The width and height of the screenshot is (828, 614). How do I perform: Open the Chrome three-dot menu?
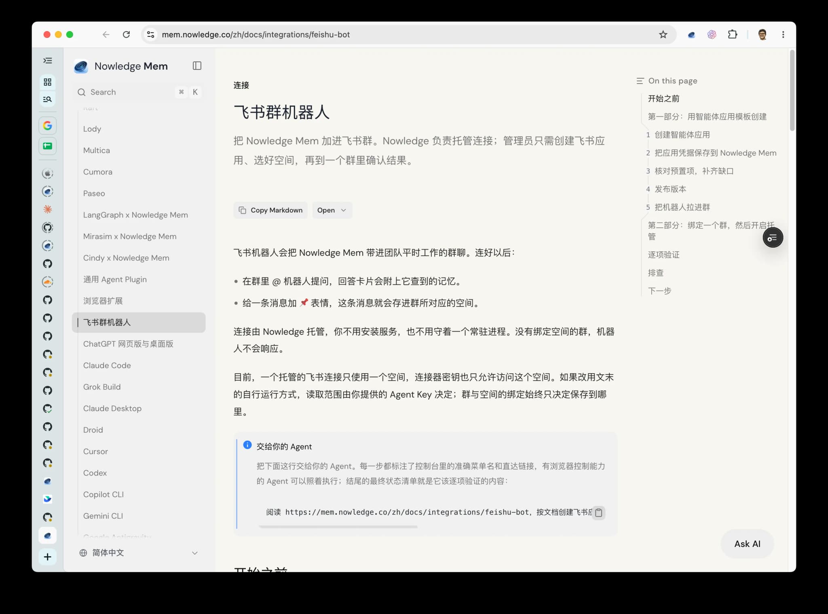[783, 35]
